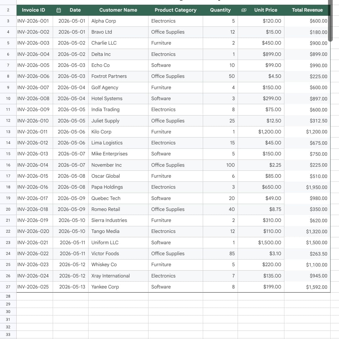Select the date cell 2026-05-13
The width and height of the screenshot is (339, 339).
point(71,287)
